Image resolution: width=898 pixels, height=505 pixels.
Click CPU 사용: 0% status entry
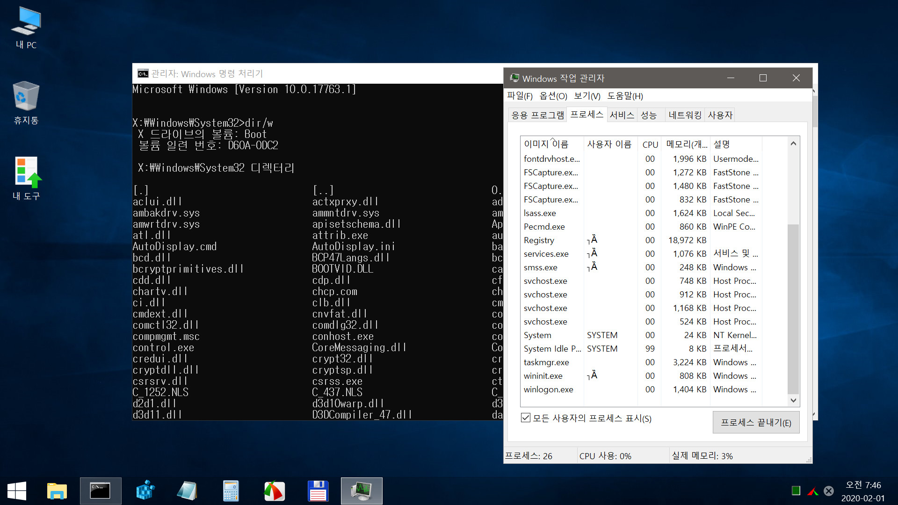point(605,456)
